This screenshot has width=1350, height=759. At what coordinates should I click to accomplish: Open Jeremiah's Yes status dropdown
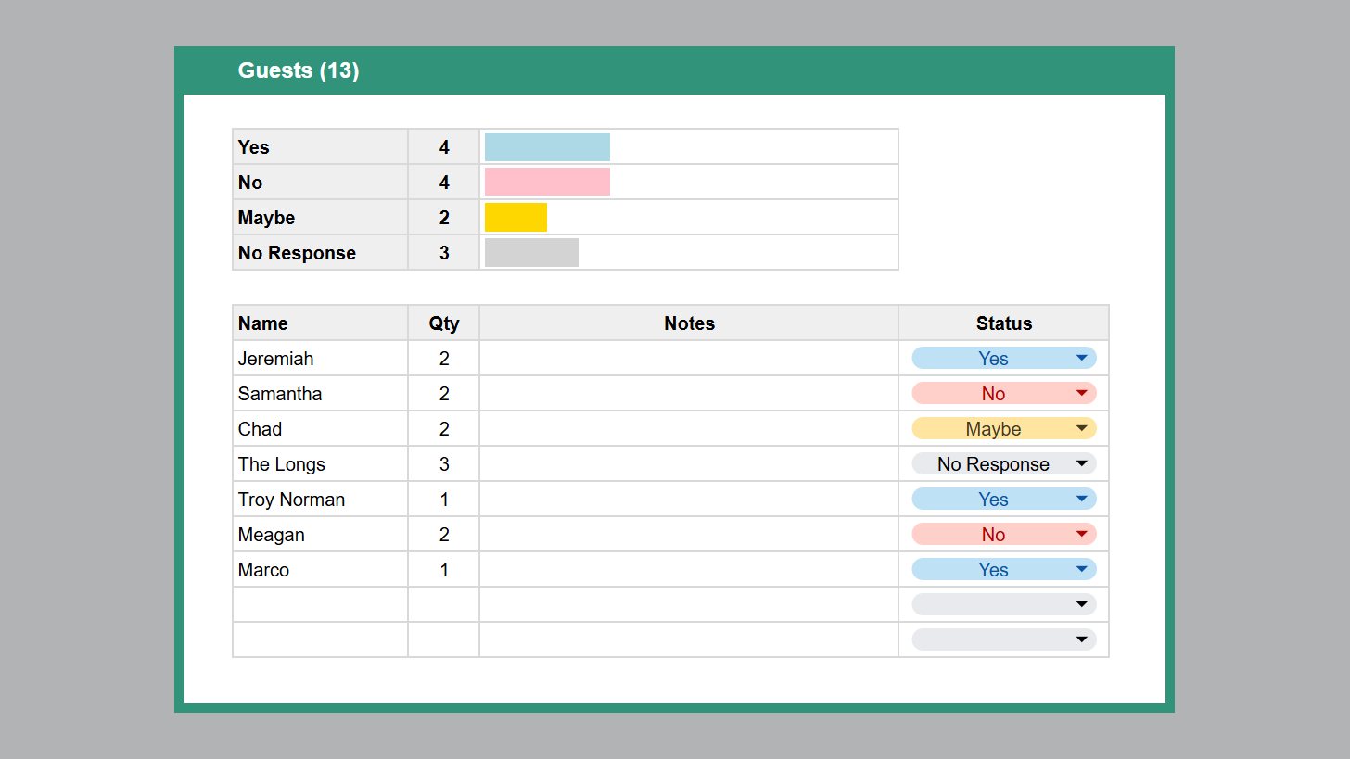coord(1003,359)
